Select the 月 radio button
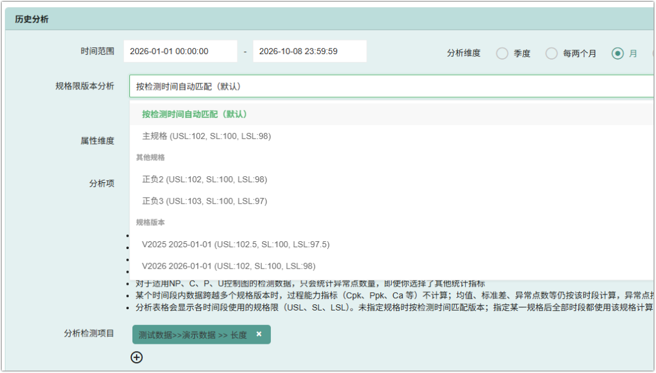 tap(618, 53)
